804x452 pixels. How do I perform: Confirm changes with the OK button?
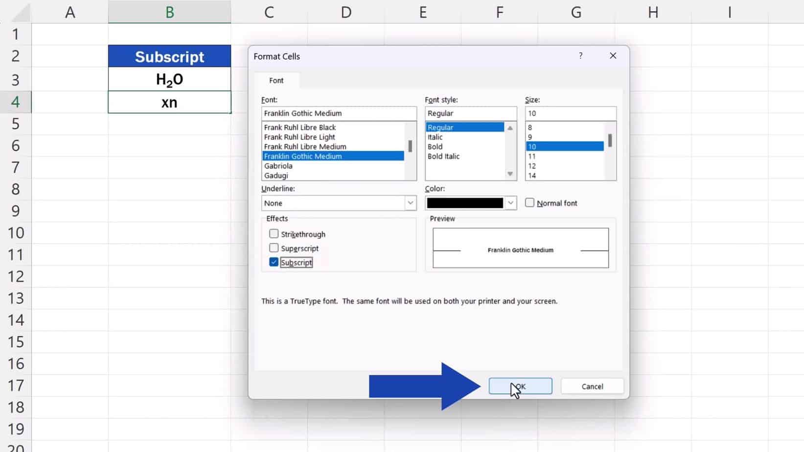click(520, 386)
